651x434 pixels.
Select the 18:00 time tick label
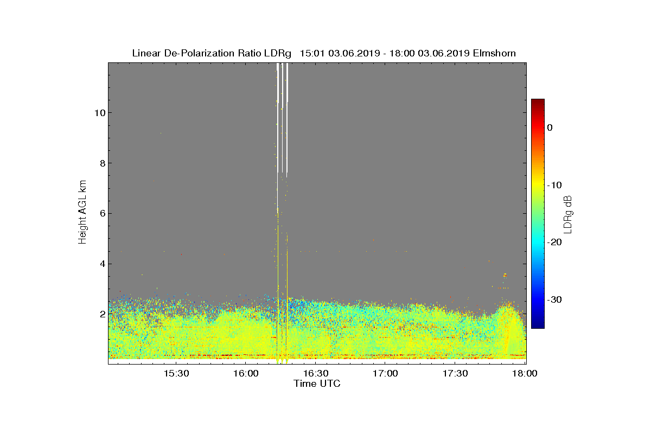(525, 374)
